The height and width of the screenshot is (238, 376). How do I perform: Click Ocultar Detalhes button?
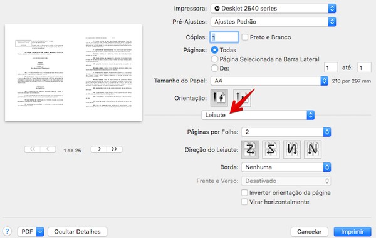pos(77,232)
